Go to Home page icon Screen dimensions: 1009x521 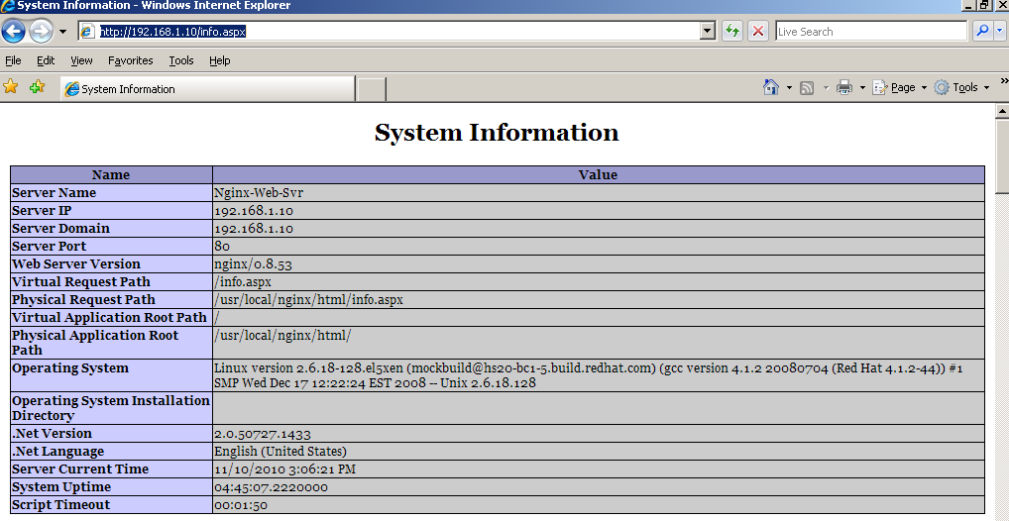pos(771,87)
